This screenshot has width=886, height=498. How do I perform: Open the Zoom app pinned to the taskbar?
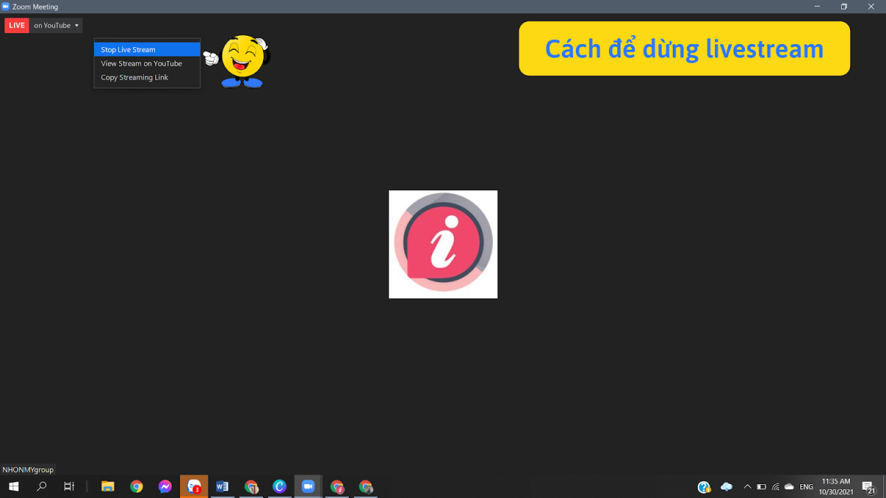point(308,486)
